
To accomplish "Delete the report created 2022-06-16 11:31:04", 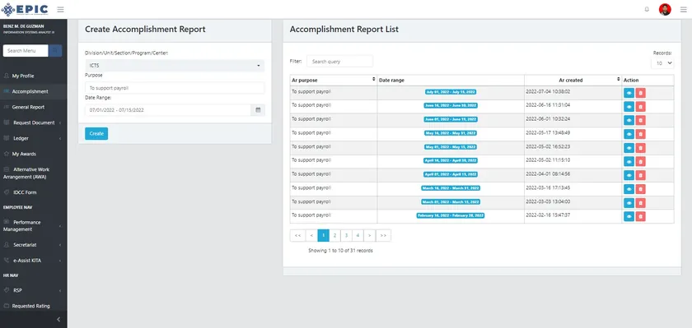I will click(x=640, y=107).
